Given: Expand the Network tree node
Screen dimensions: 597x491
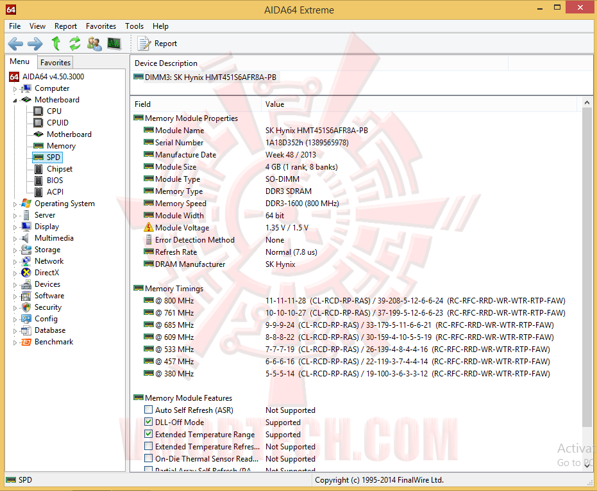Looking at the screenshot, I should tap(15, 262).
